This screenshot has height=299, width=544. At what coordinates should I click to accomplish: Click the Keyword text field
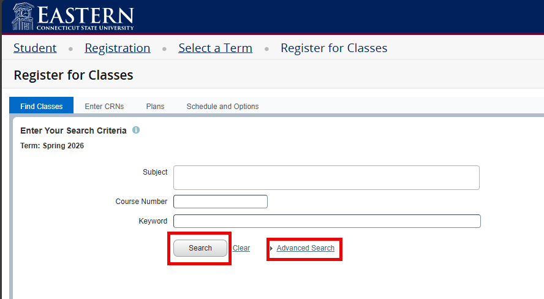click(327, 221)
